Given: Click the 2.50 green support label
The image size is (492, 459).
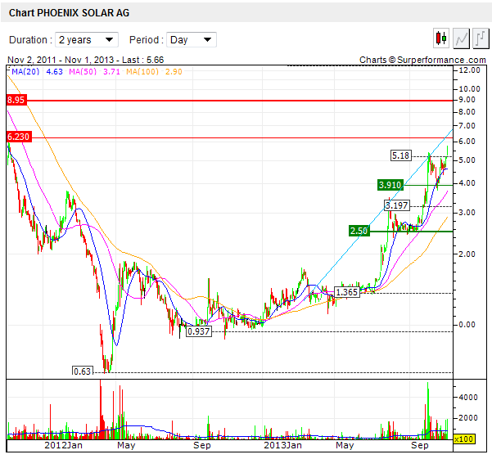Looking at the screenshot, I should tap(359, 231).
